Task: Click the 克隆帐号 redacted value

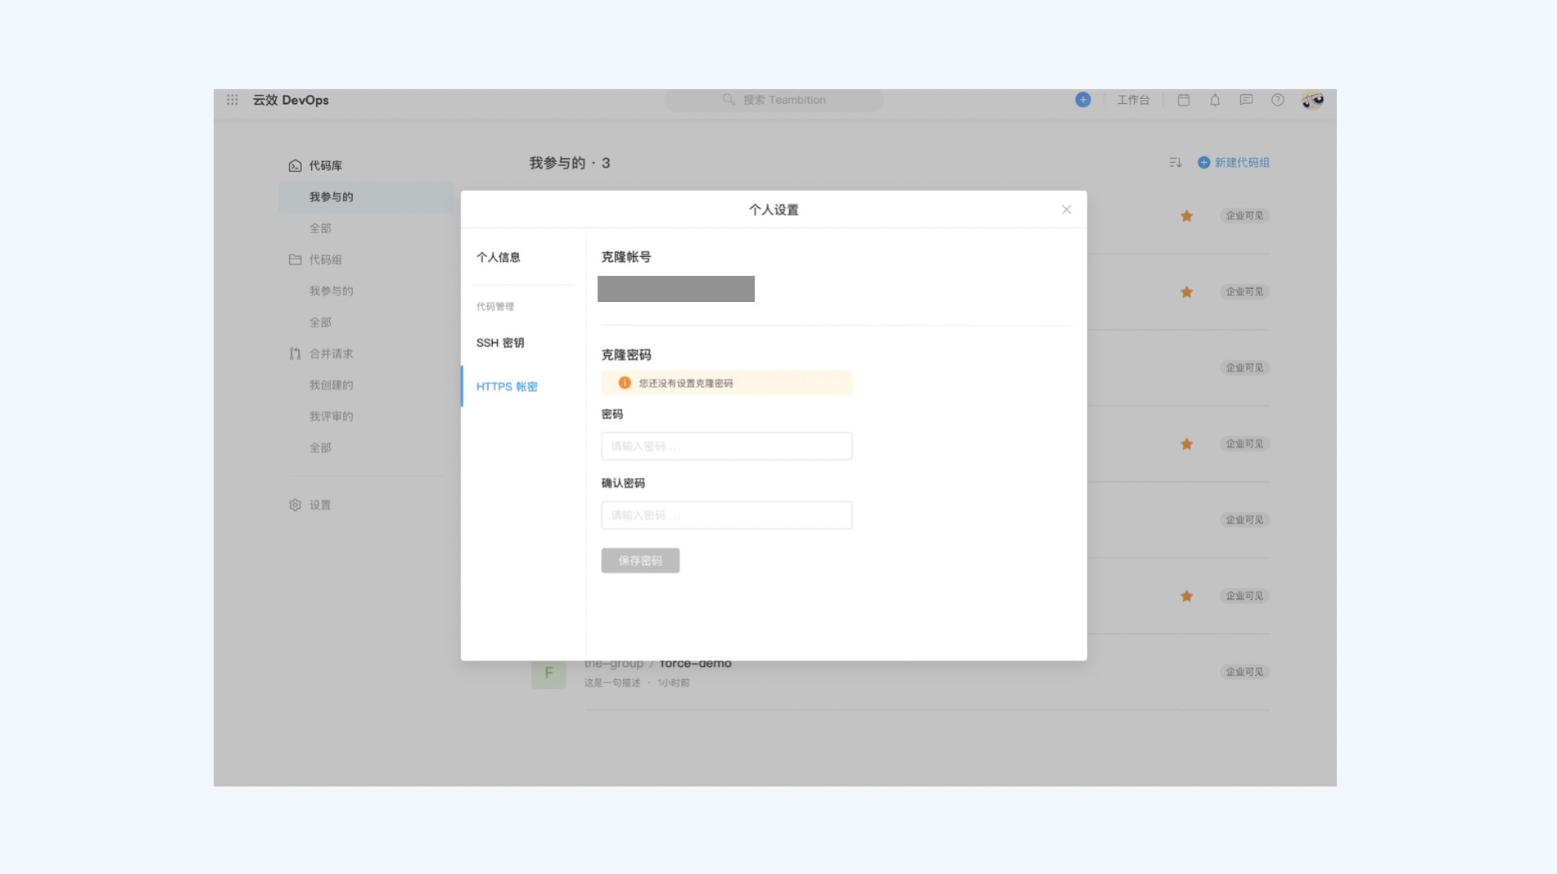Action: pyautogui.click(x=675, y=289)
